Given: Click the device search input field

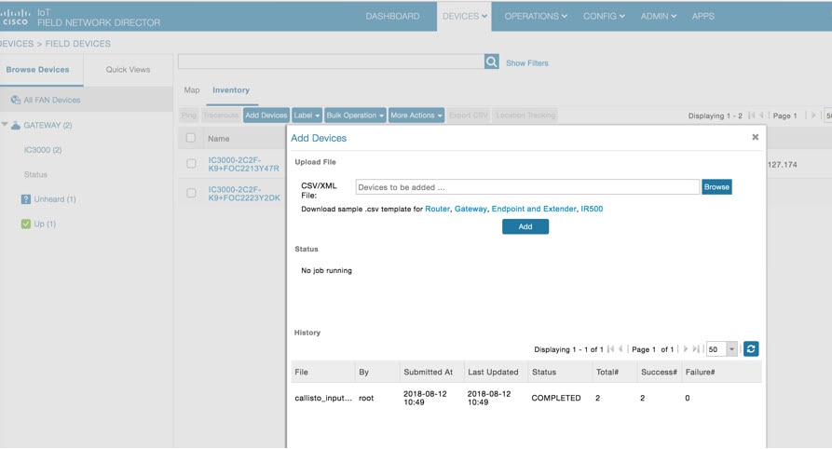Looking at the screenshot, I should [331, 61].
